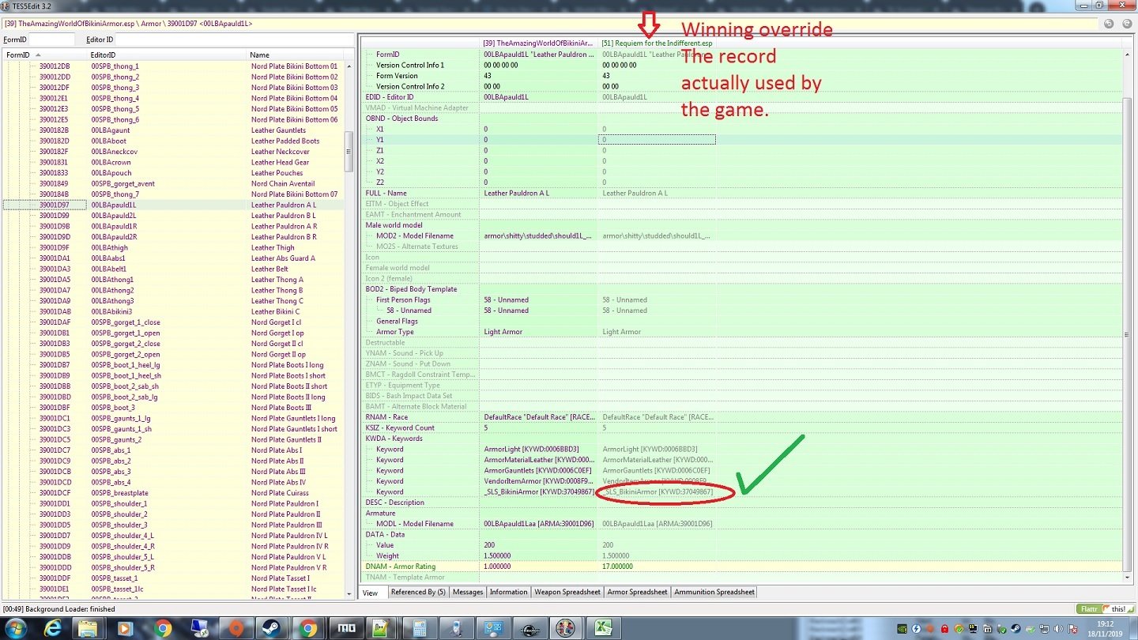This screenshot has height=640, width=1138.
Task: Launch Steam from the taskbar
Action: point(272,628)
